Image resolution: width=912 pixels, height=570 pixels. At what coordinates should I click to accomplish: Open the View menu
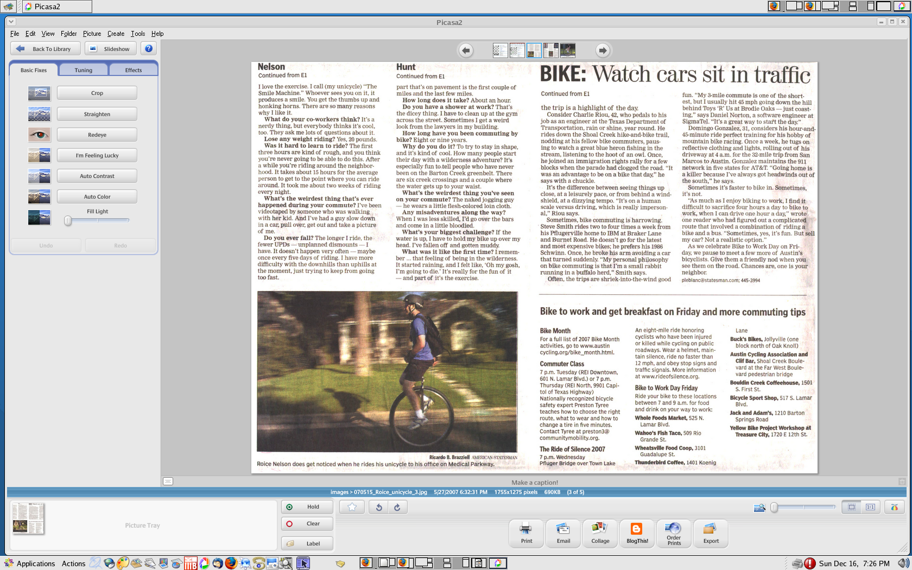click(48, 34)
